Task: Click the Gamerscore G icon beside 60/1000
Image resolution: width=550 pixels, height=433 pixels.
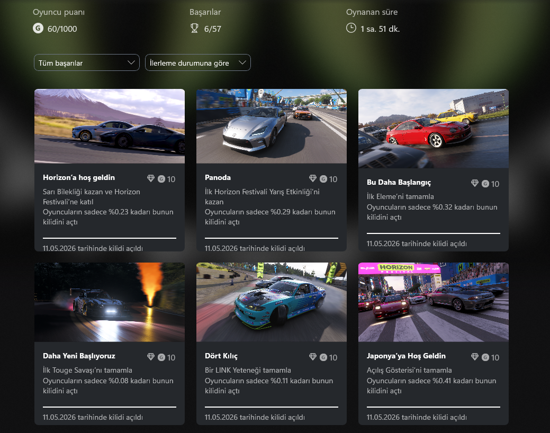Action: tap(38, 28)
